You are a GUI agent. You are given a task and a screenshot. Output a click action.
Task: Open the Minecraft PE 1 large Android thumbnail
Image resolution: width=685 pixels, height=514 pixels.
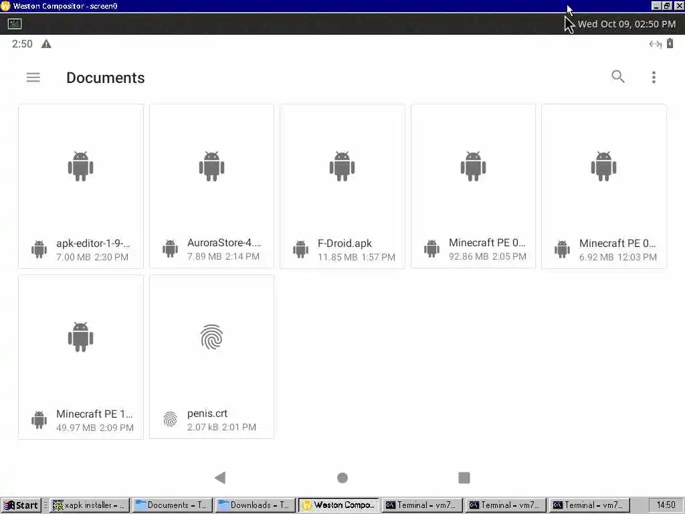coord(80,337)
